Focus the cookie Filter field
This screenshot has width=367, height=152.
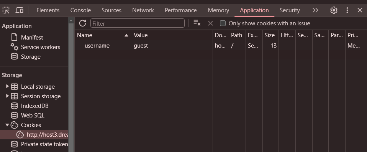138,23
